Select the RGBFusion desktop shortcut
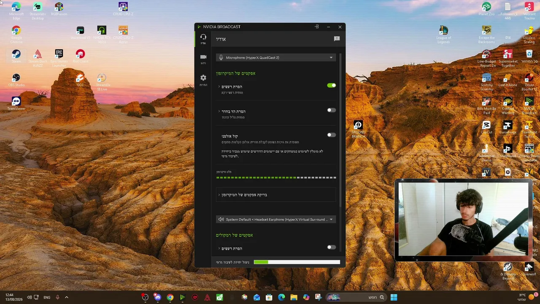The width and height of the screenshot is (540, 304). 59,9
